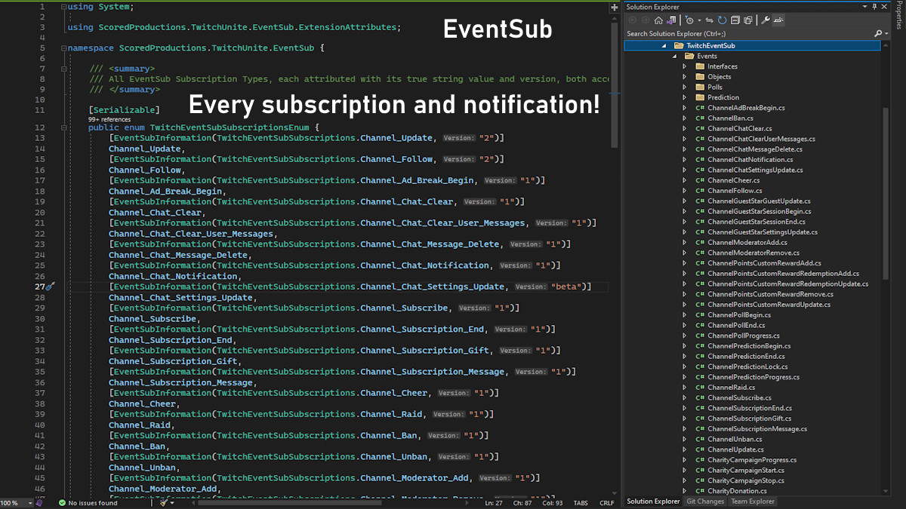The image size is (906, 509).
Task: Open Properties with the wrench icon
Action: click(766, 20)
